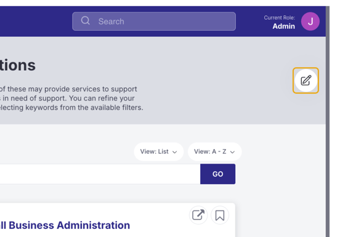
Task: Click the Current Role label
Action: 279,18
